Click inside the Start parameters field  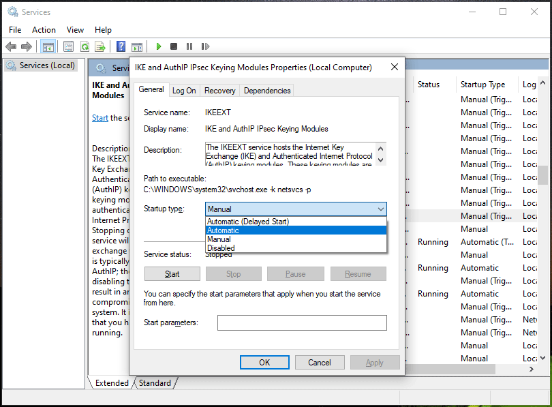tap(301, 322)
